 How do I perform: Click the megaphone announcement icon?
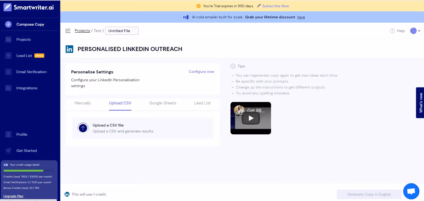pos(186,17)
